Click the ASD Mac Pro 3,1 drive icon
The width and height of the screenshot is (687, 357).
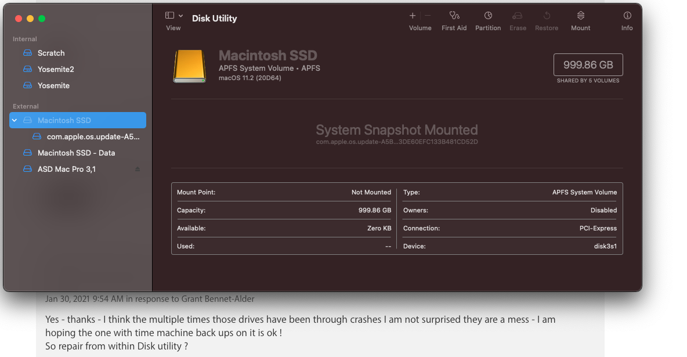pyautogui.click(x=28, y=169)
